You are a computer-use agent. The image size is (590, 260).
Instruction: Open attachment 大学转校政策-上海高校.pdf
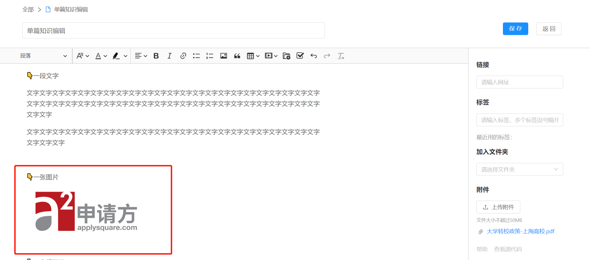click(x=521, y=231)
